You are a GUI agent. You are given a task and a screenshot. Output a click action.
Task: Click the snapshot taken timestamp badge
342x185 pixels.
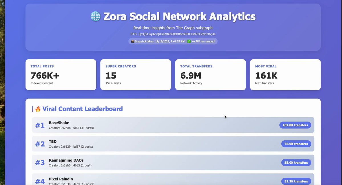coord(173,41)
